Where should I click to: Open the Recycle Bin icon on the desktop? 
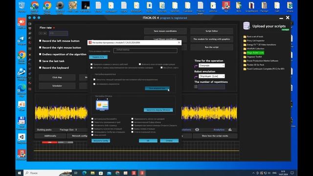point(22,6)
